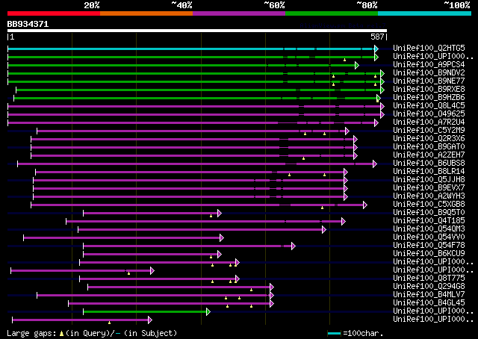Image resolution: width=478 pixels, height=339 pixels.
Task: Click the yellow gap marker under the A2ZEH7 bar
Action: tap(304, 158)
